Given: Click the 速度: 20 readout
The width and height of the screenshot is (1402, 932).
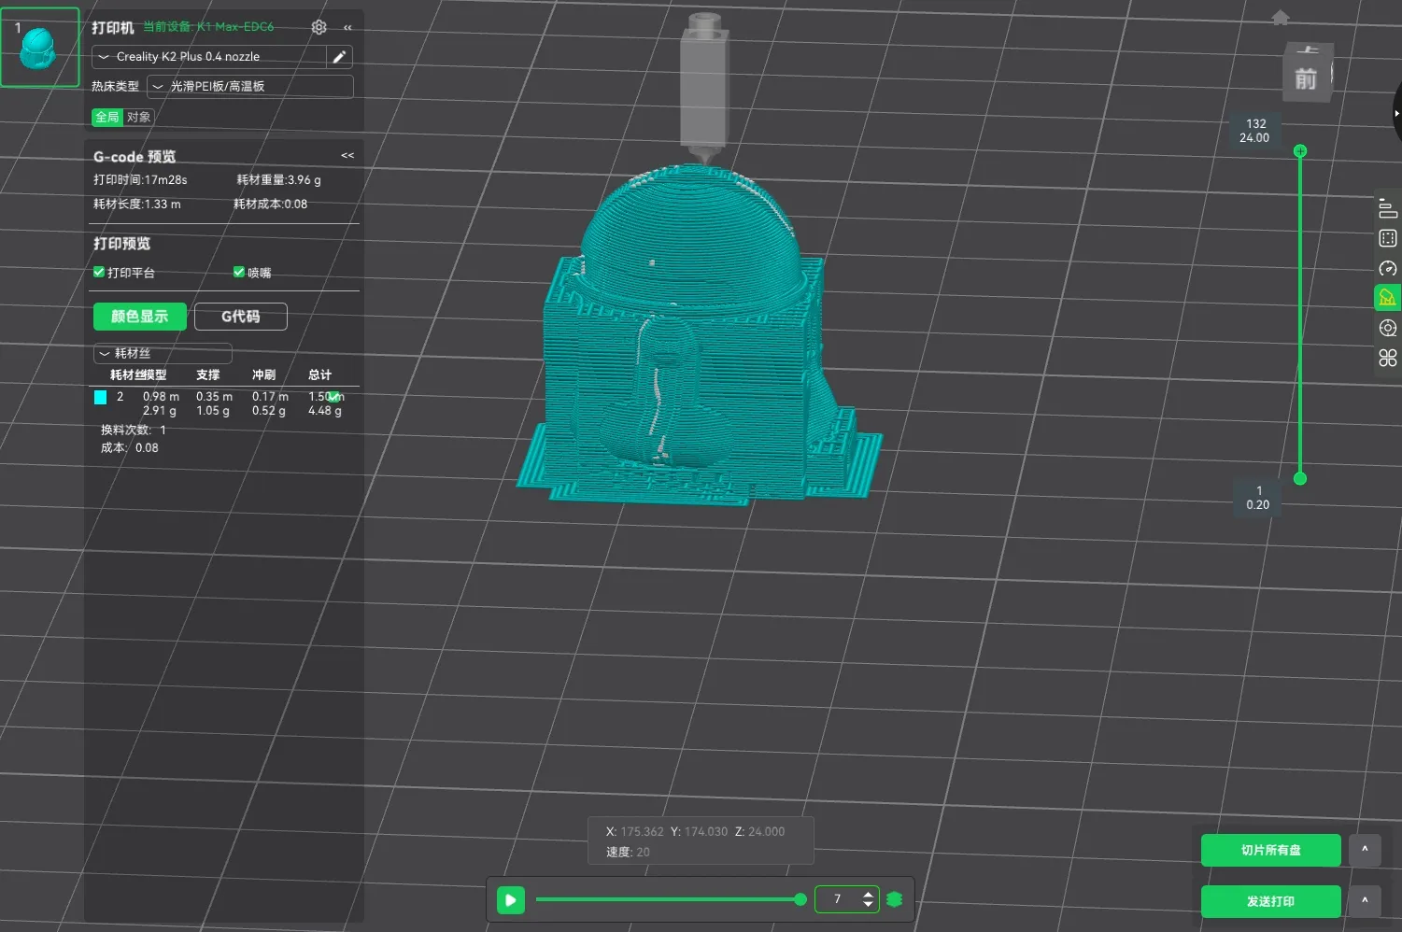Looking at the screenshot, I should pyautogui.click(x=628, y=853).
